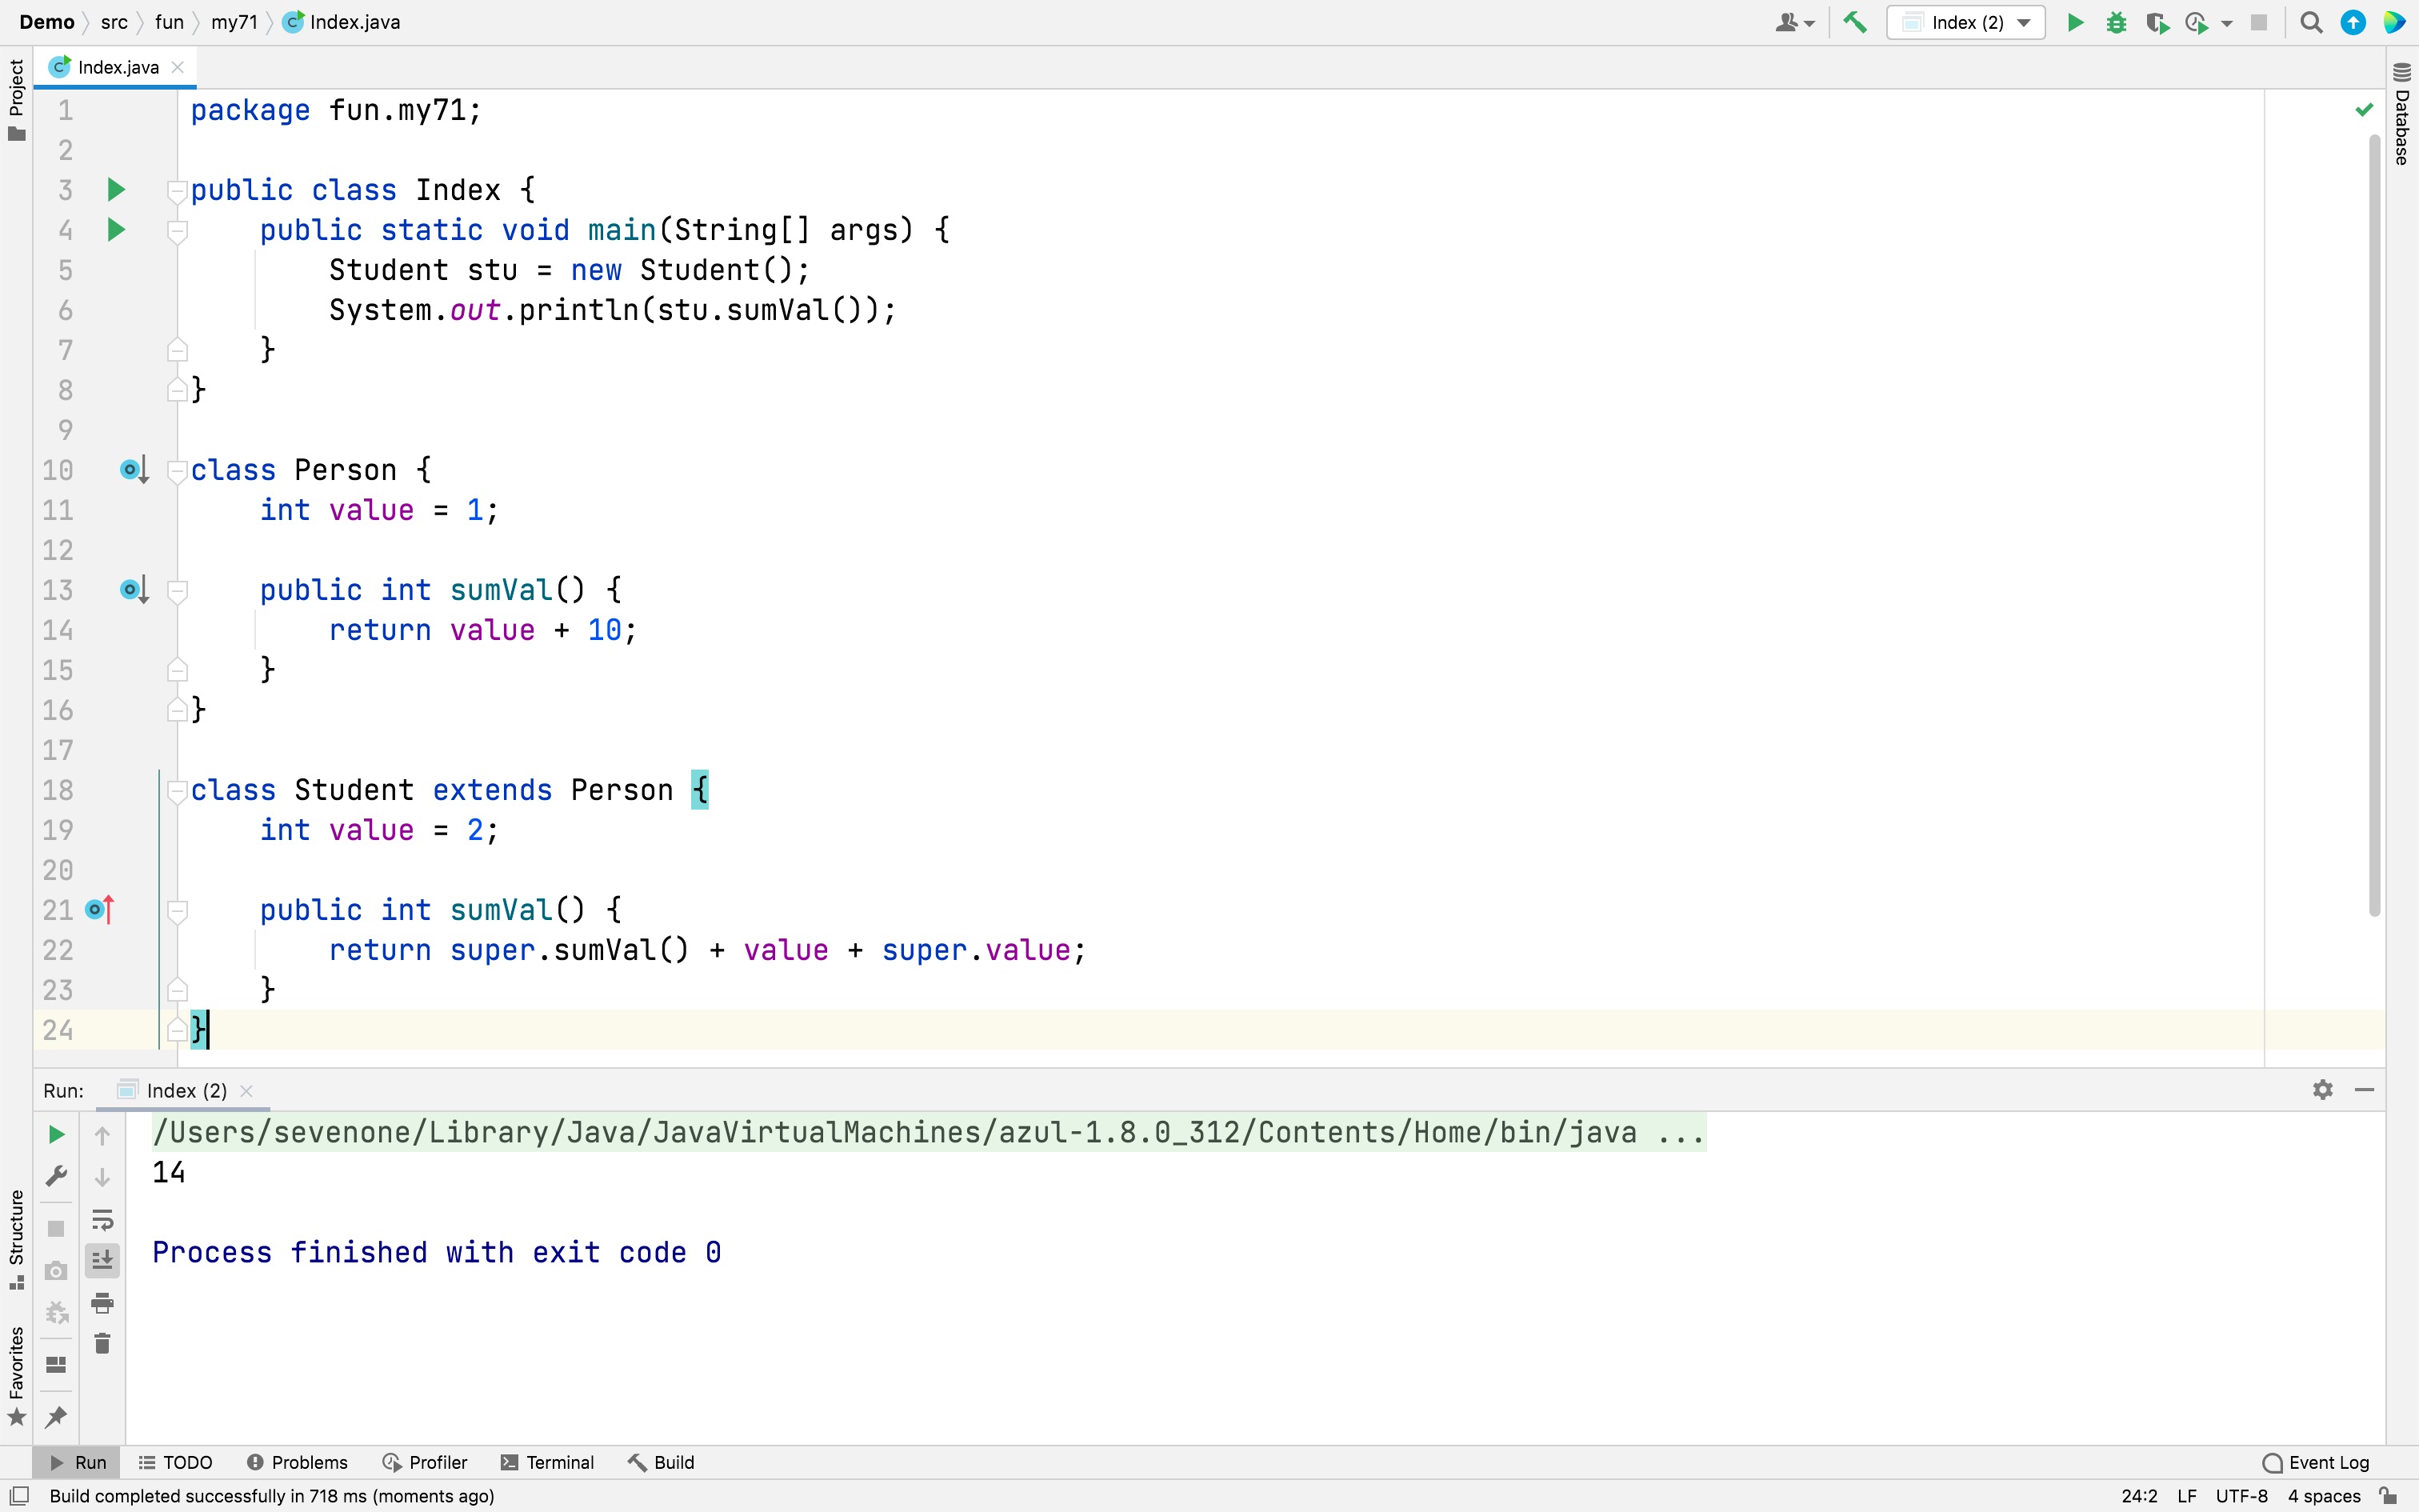Click the overridden-method gutter icon on line 13
This screenshot has width=2419, height=1512.
[x=133, y=590]
